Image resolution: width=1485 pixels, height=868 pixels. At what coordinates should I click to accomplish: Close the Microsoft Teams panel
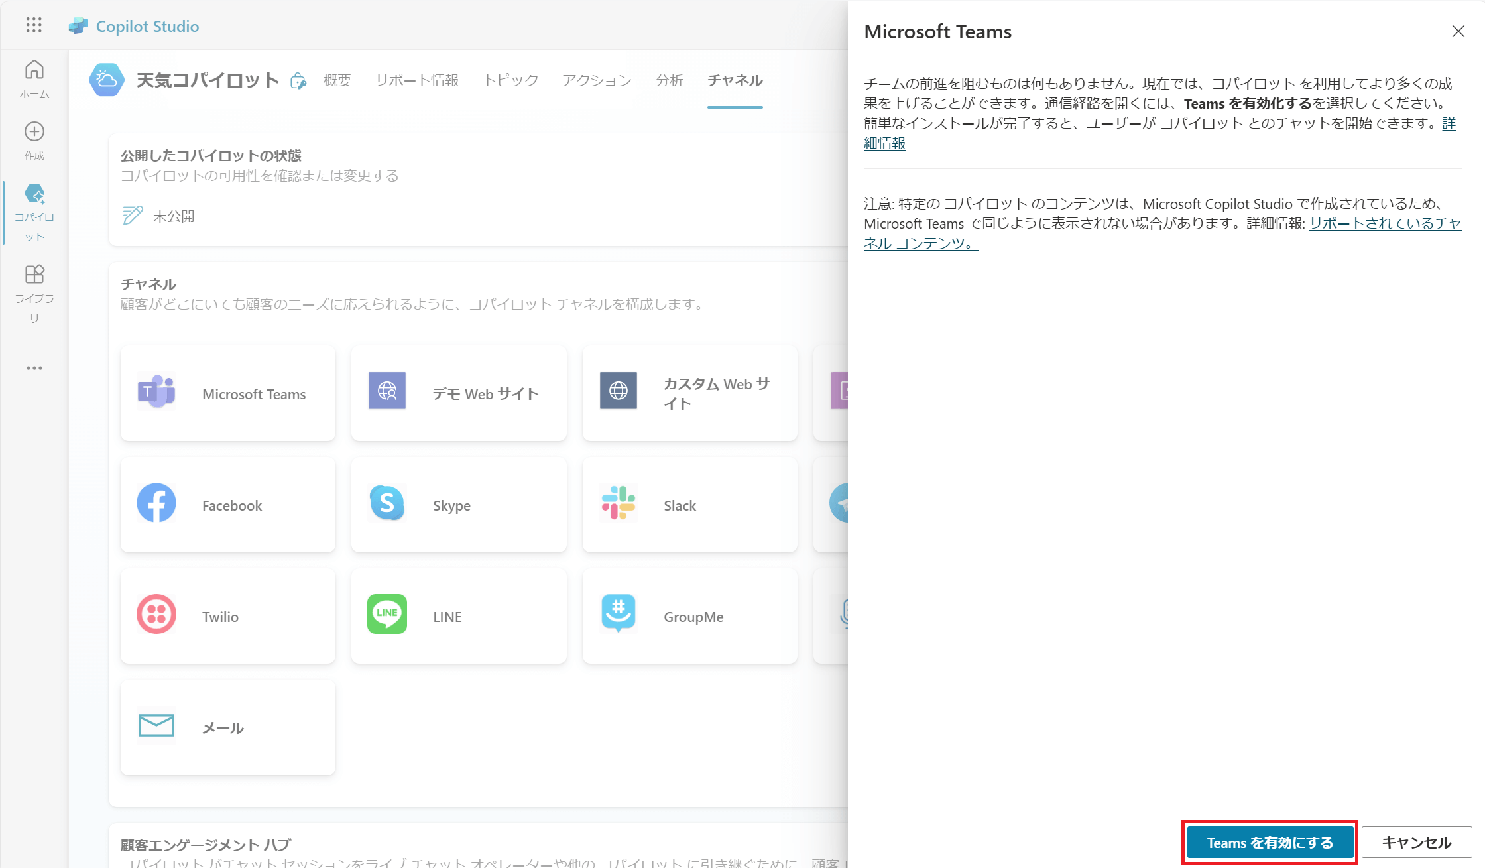pyautogui.click(x=1458, y=31)
